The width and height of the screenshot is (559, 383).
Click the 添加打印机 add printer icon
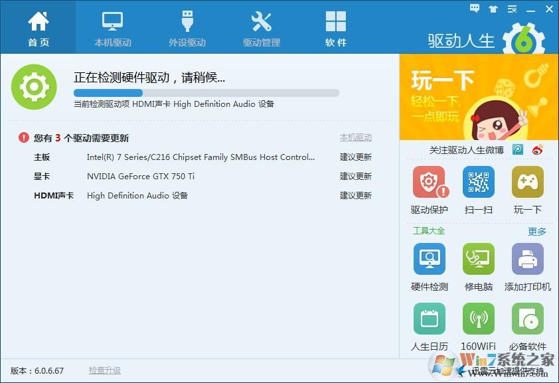point(527,260)
